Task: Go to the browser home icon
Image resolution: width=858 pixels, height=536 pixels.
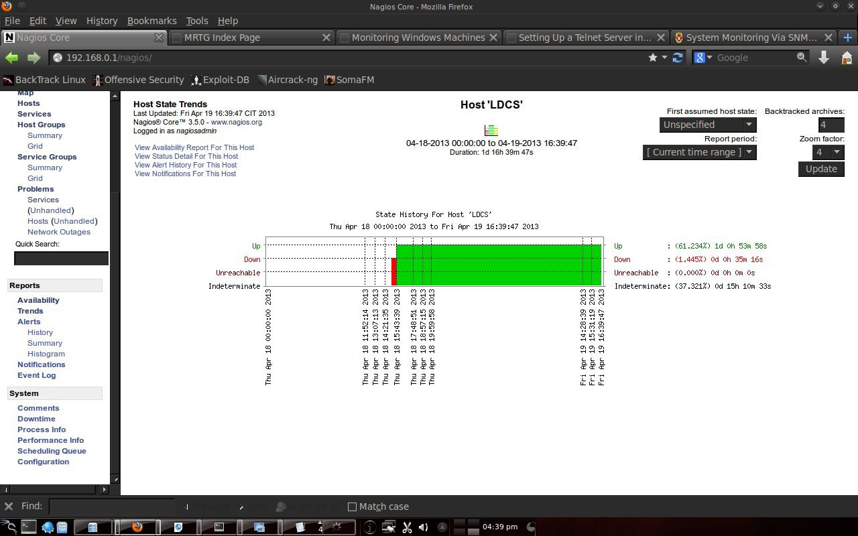Action: pos(847,58)
